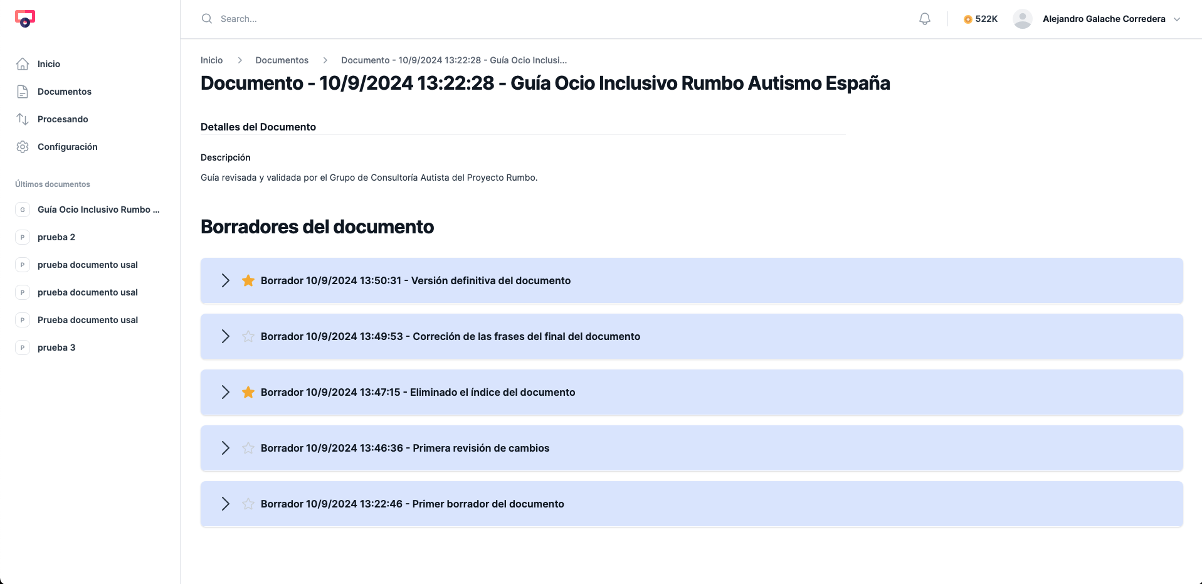The image size is (1202, 584).
Task: Expand the Primer borrador del documento draft
Action: 226,504
